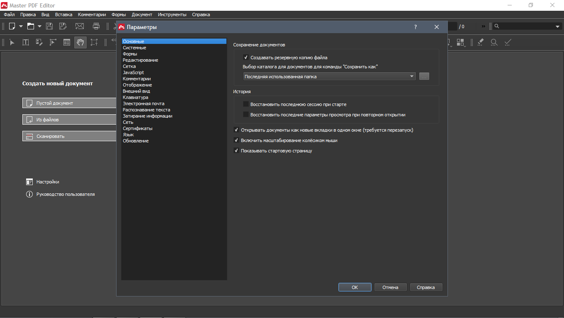The height and width of the screenshot is (318, 564).
Task: Expand the search field dropdown arrow
Action: pos(557,26)
